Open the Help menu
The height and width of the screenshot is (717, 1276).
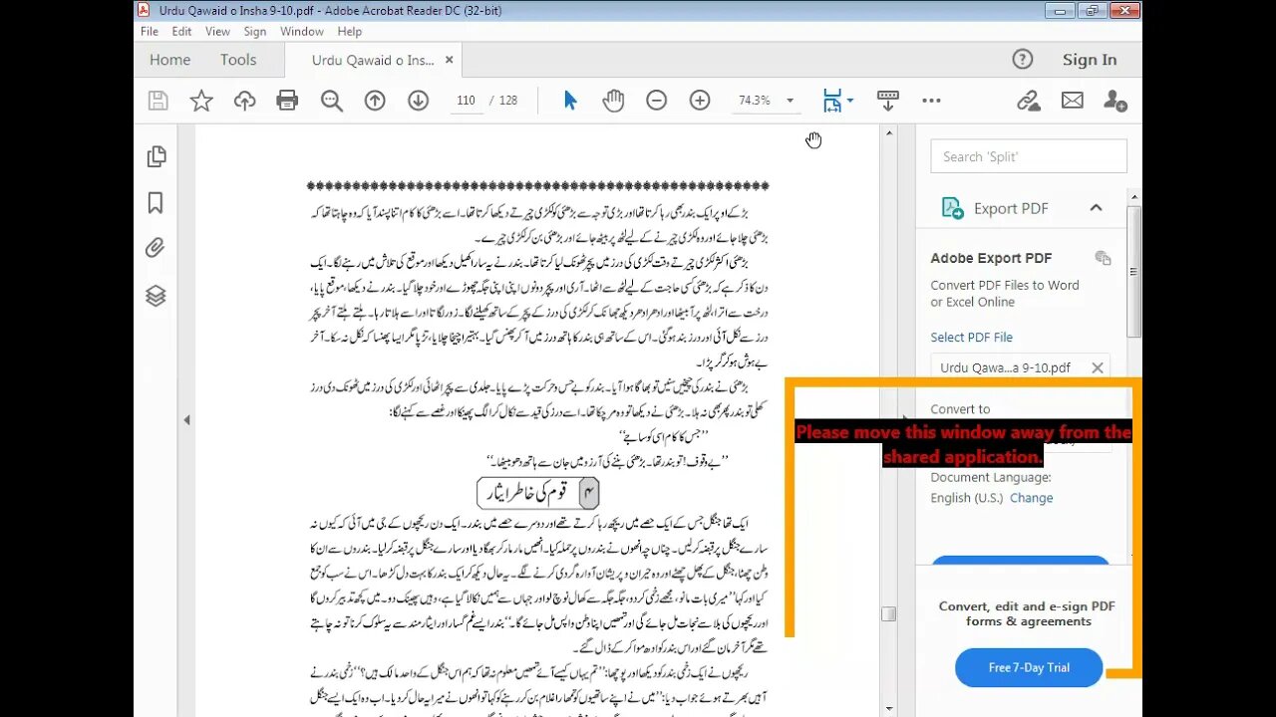pos(350,32)
